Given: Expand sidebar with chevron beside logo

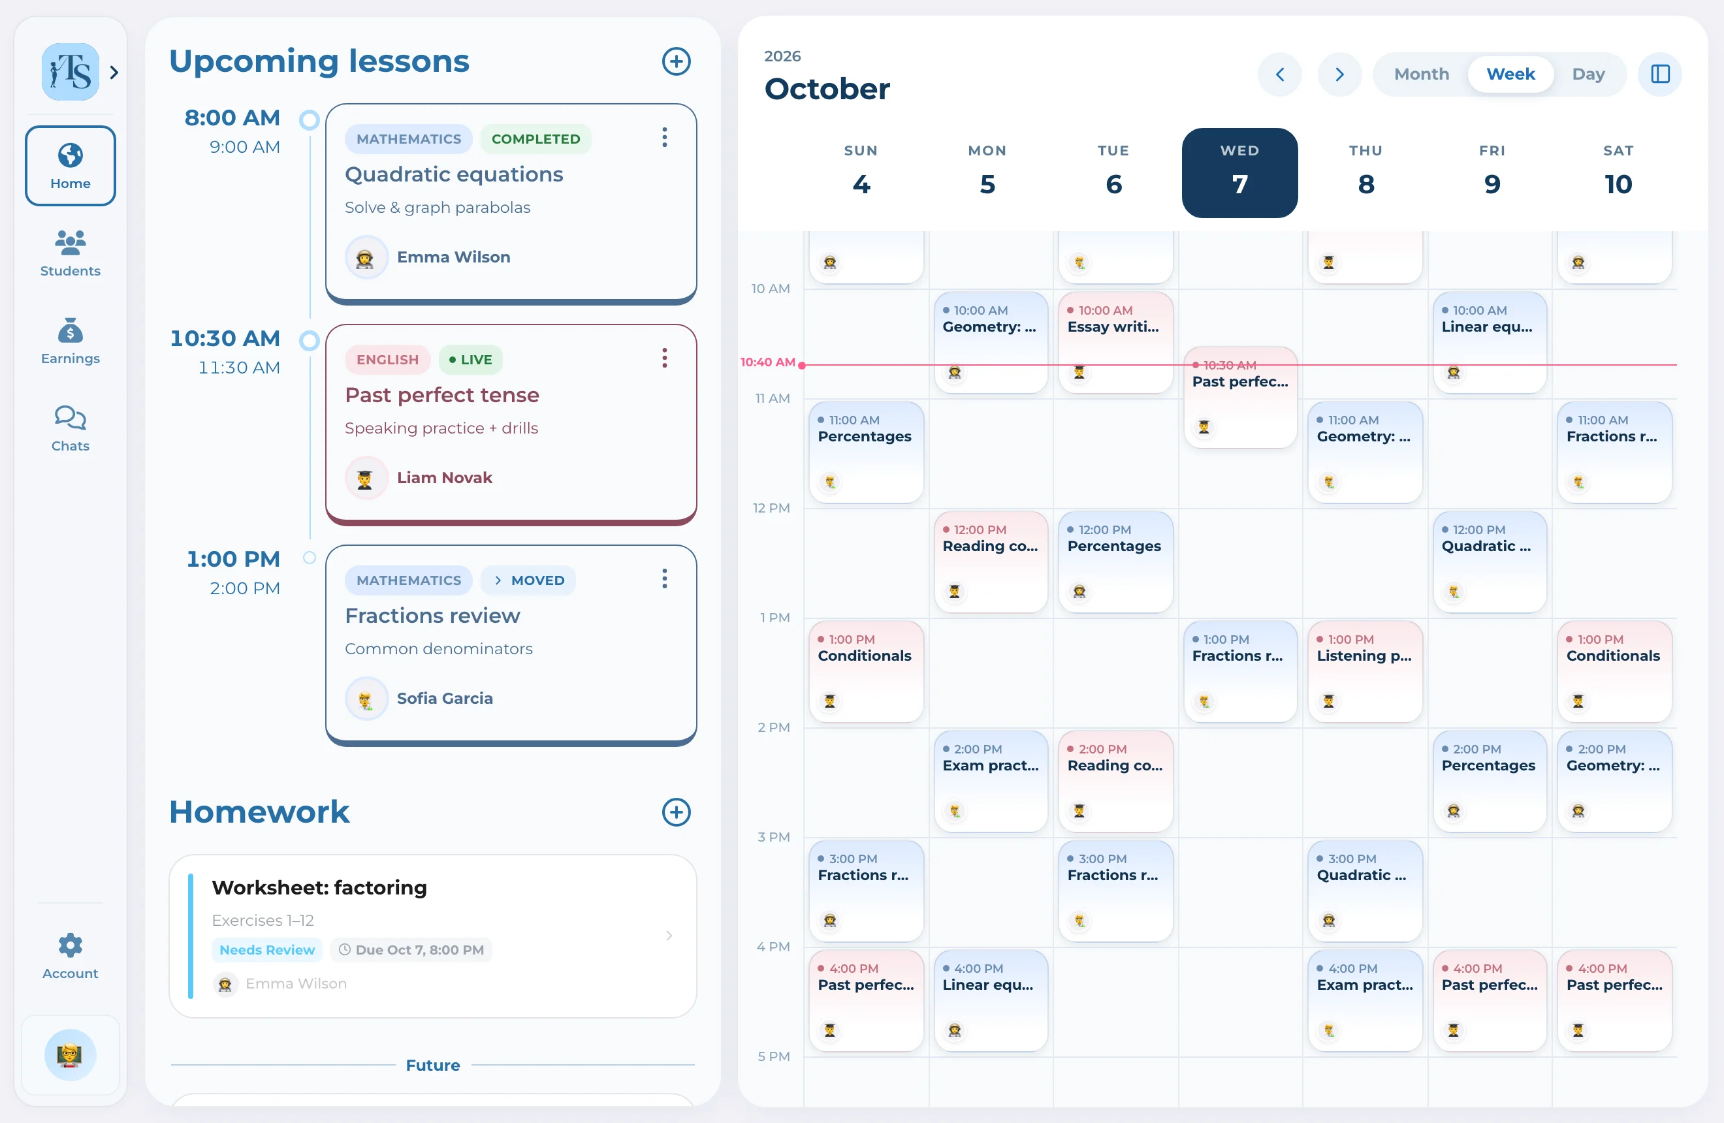Looking at the screenshot, I should tap(114, 72).
